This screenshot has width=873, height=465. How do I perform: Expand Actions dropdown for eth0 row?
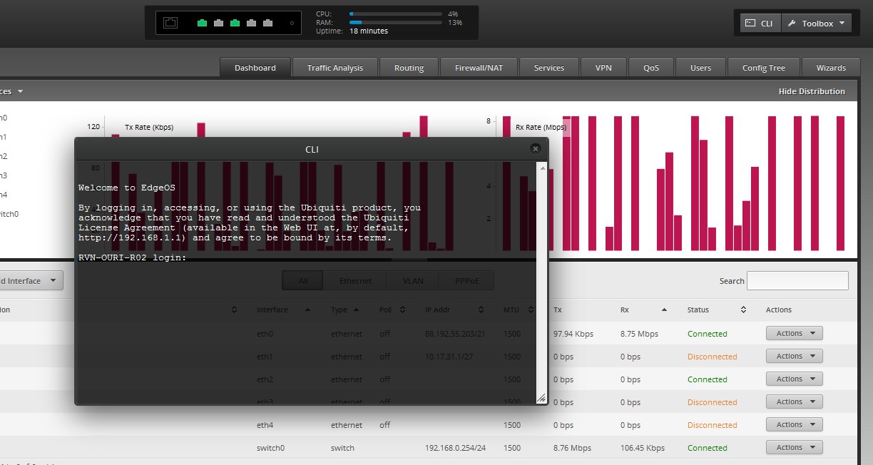(x=794, y=334)
